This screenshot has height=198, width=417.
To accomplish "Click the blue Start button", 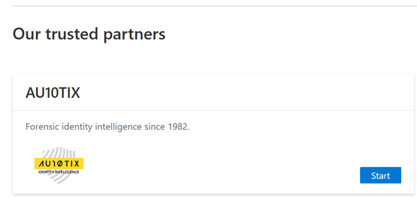I will [380, 175].
